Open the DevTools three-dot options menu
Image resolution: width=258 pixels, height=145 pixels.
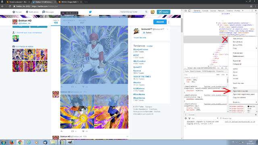pyautogui.click(x=252, y=11)
